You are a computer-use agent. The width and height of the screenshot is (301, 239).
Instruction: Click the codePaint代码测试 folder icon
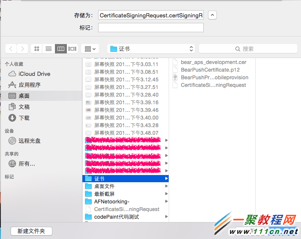pyautogui.click(x=88, y=217)
